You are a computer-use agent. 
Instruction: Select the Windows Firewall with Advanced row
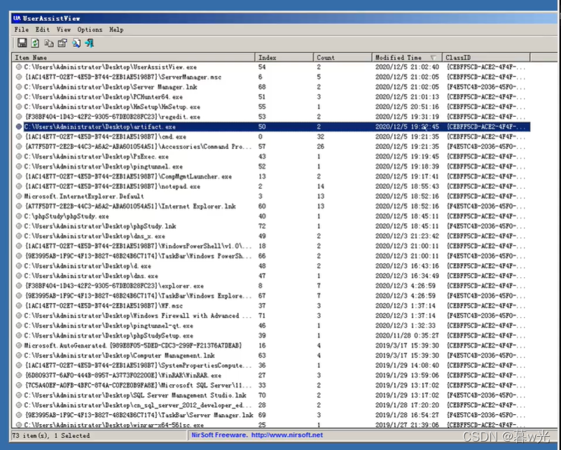point(271,316)
